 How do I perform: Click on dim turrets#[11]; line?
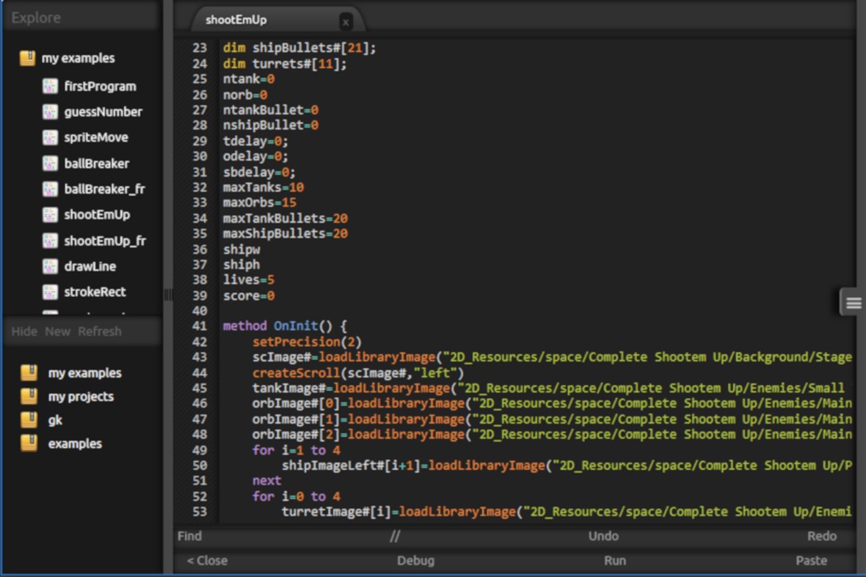pos(285,64)
